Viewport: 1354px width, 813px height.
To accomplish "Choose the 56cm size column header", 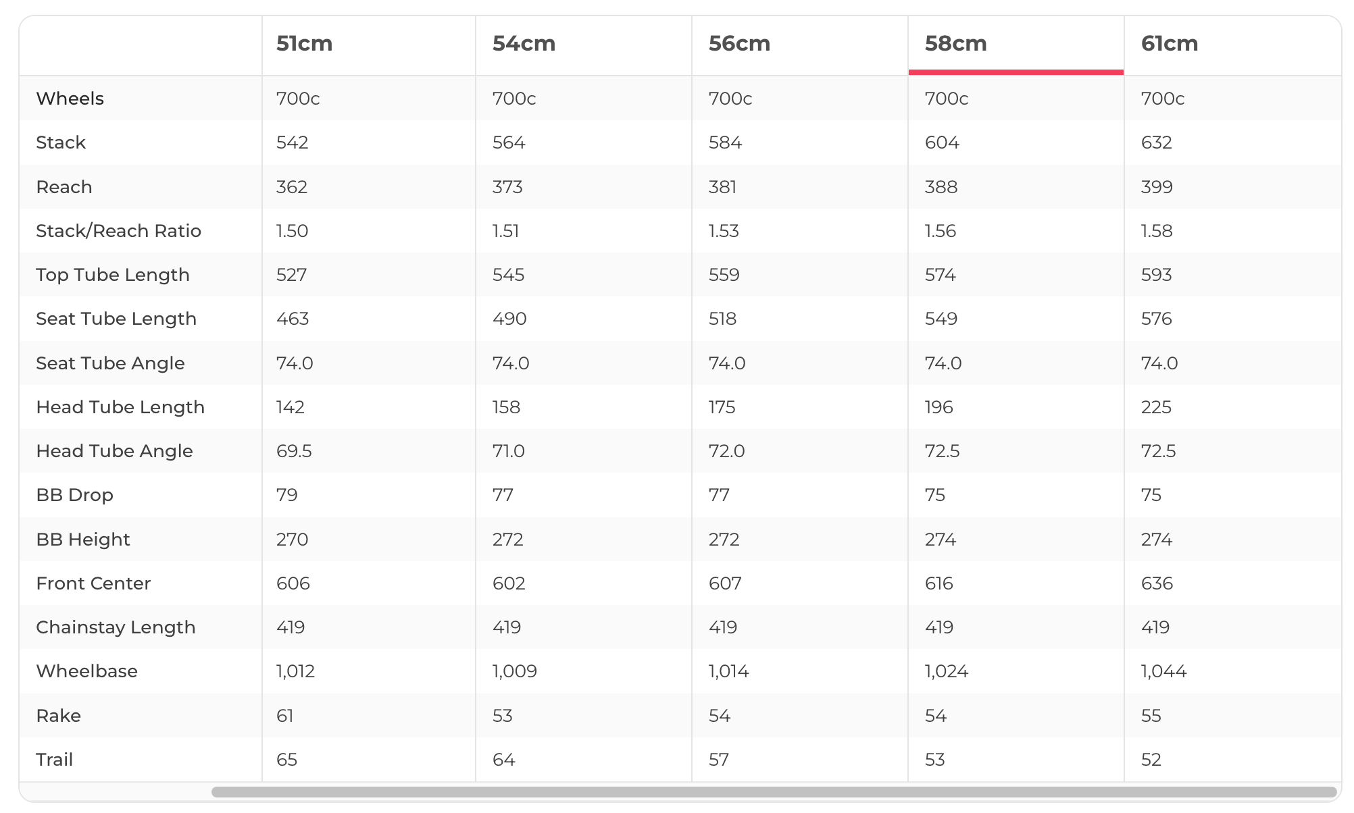I will 739,44.
